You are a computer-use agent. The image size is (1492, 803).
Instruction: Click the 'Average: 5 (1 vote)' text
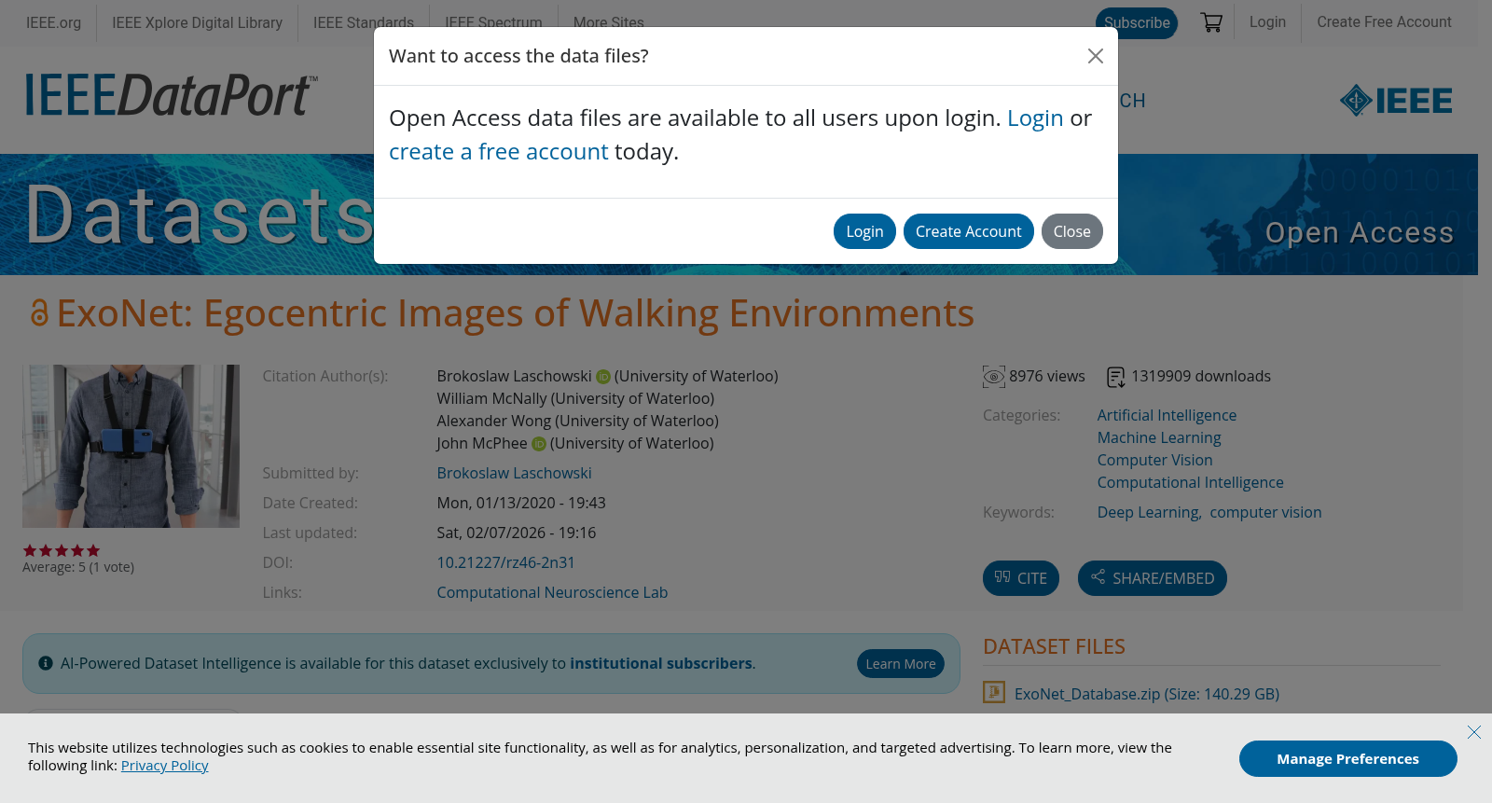(x=78, y=567)
